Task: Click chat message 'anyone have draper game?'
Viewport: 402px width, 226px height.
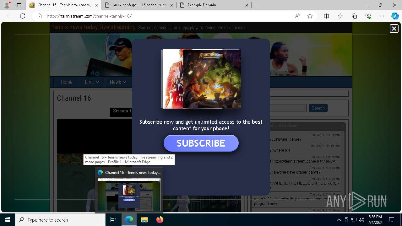Action: click(297, 172)
